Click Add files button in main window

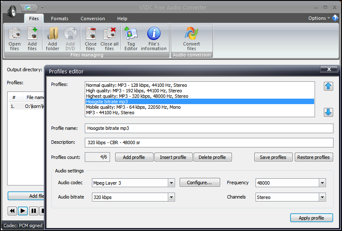tap(26, 196)
